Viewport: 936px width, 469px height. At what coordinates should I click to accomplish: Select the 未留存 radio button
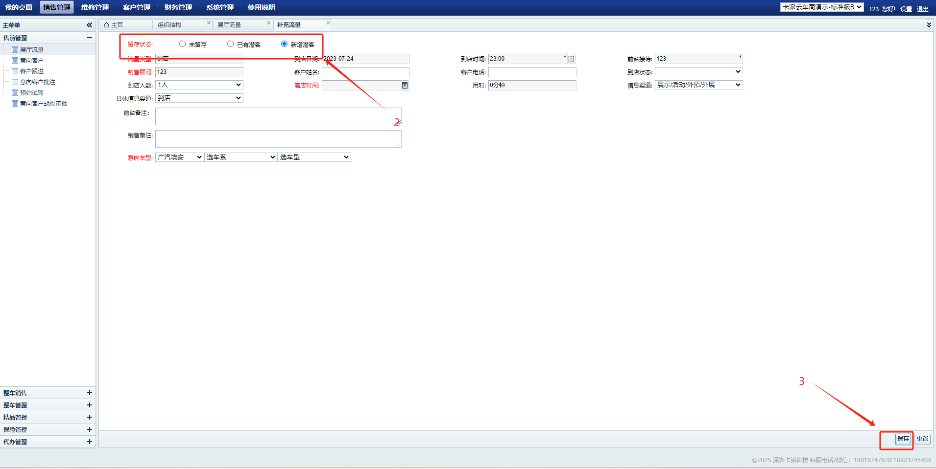coord(182,44)
